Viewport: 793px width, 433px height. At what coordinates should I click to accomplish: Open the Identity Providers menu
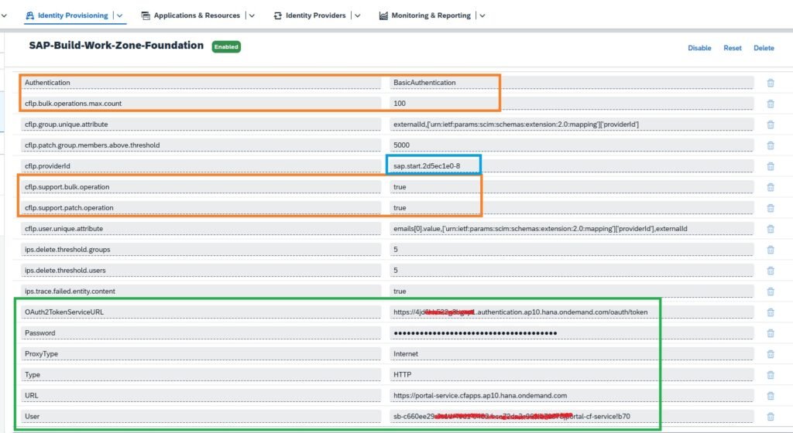pyautogui.click(x=314, y=15)
